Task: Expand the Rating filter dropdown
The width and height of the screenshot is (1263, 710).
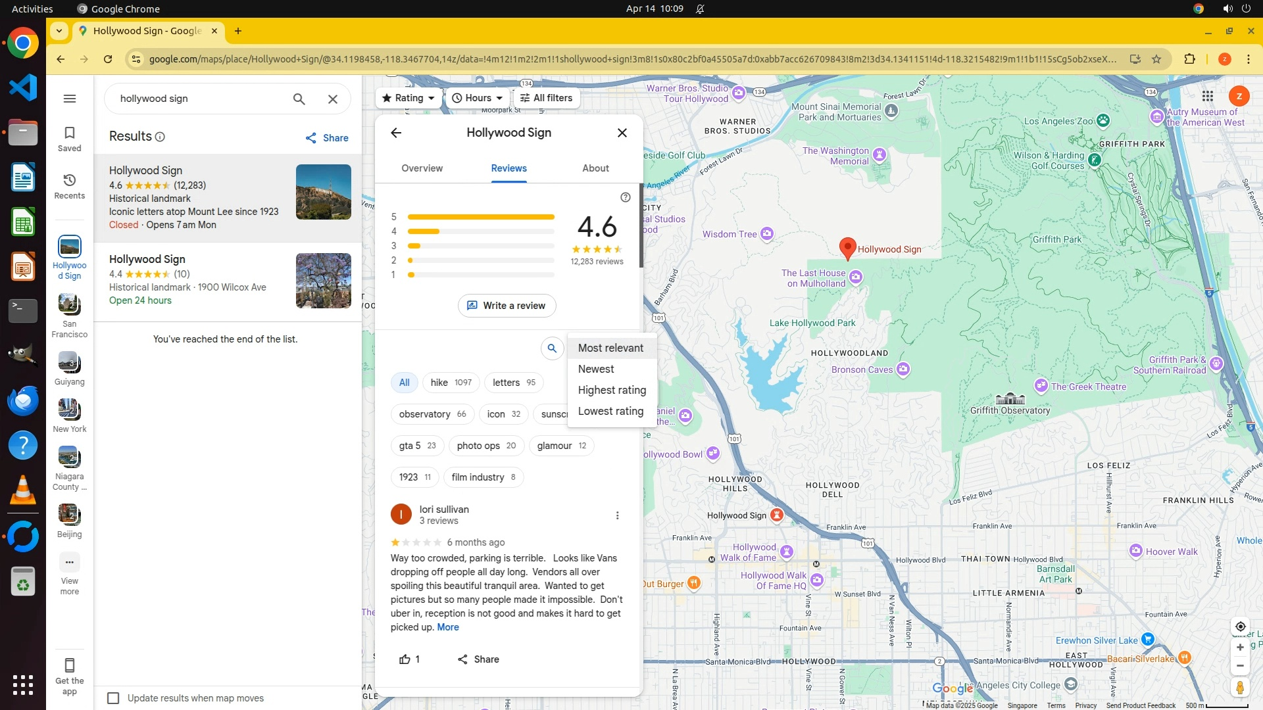Action: 409,98
